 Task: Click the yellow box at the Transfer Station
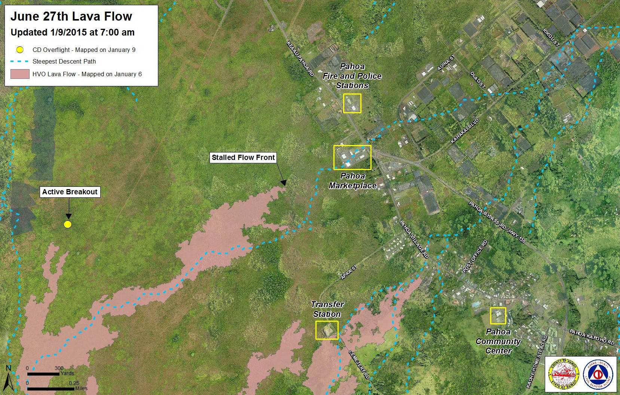click(x=327, y=330)
